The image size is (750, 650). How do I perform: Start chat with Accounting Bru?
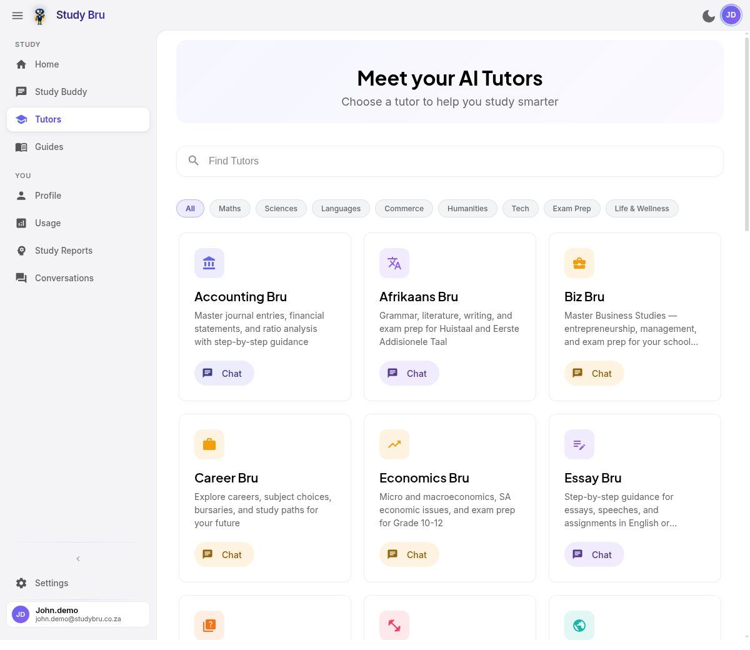pyautogui.click(x=224, y=374)
